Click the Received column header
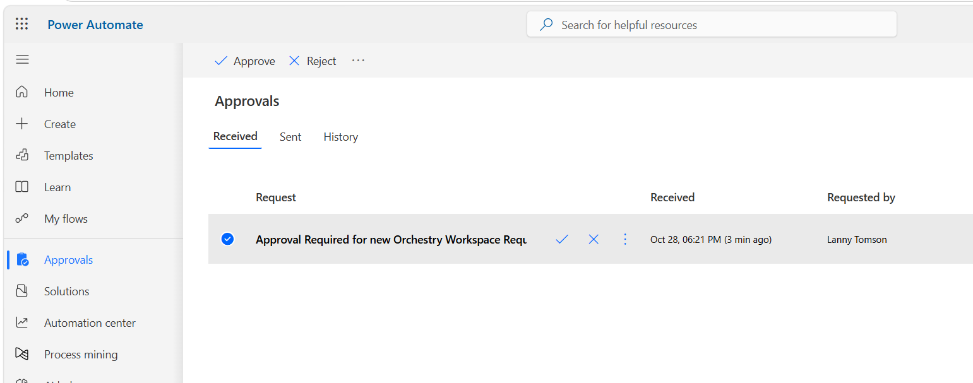Screen dimensions: 973x383 (672, 197)
